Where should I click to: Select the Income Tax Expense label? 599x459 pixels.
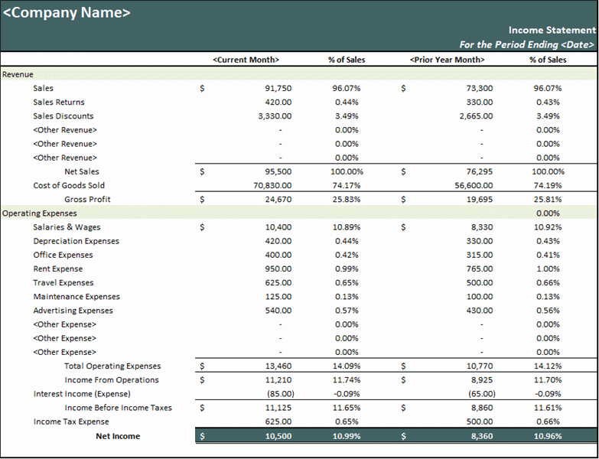(x=71, y=422)
